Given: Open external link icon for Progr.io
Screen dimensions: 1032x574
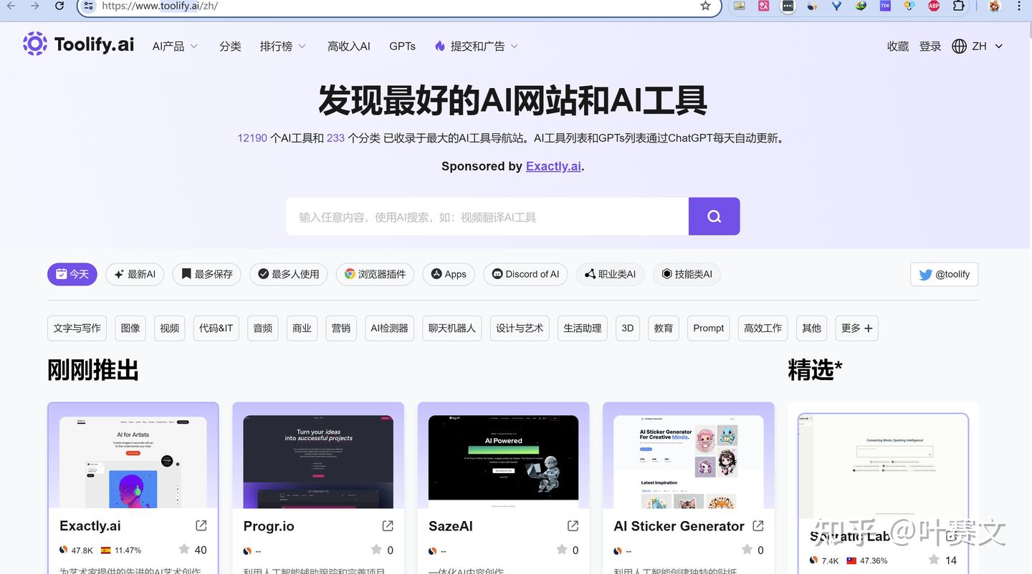Looking at the screenshot, I should click(388, 525).
